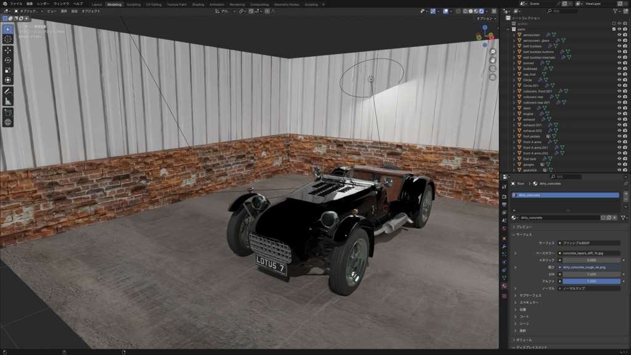This screenshot has width=631, height=355.
Task: Open the Object Constraints properties tab
Action: pos(504,270)
